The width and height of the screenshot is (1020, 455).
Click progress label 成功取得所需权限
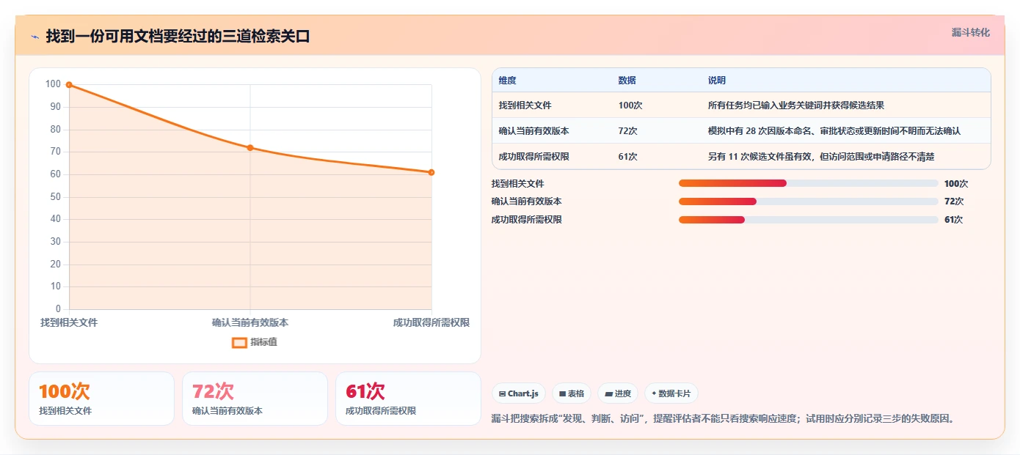527,220
